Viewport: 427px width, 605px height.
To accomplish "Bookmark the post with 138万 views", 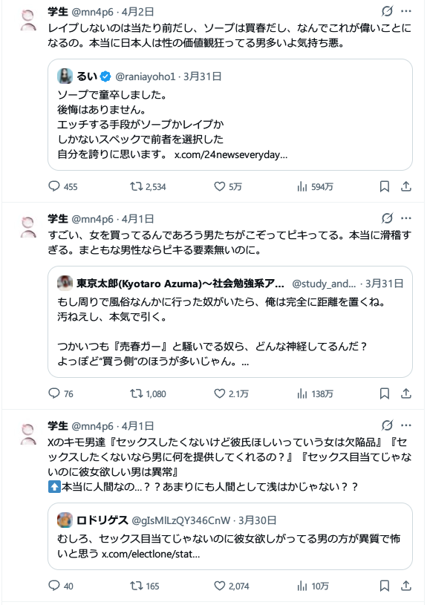I will (385, 393).
